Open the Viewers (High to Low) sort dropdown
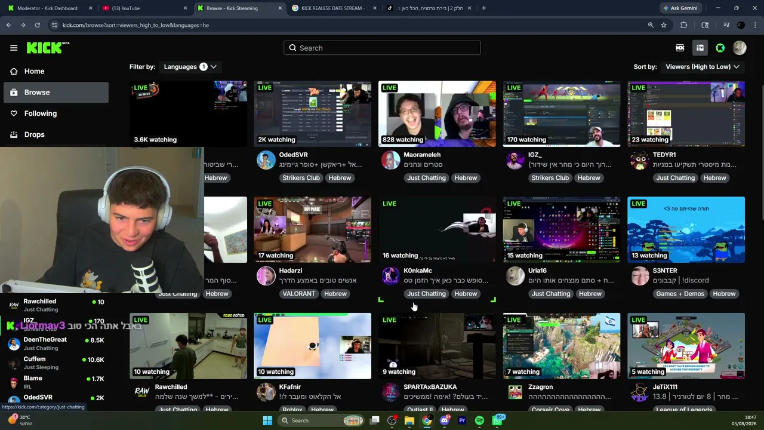This screenshot has width=764, height=430. tap(703, 67)
